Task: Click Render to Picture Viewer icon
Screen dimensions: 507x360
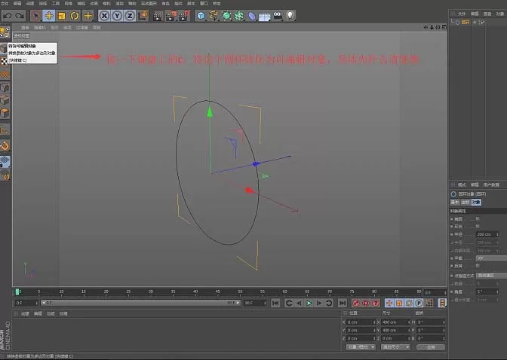Action: [171, 16]
